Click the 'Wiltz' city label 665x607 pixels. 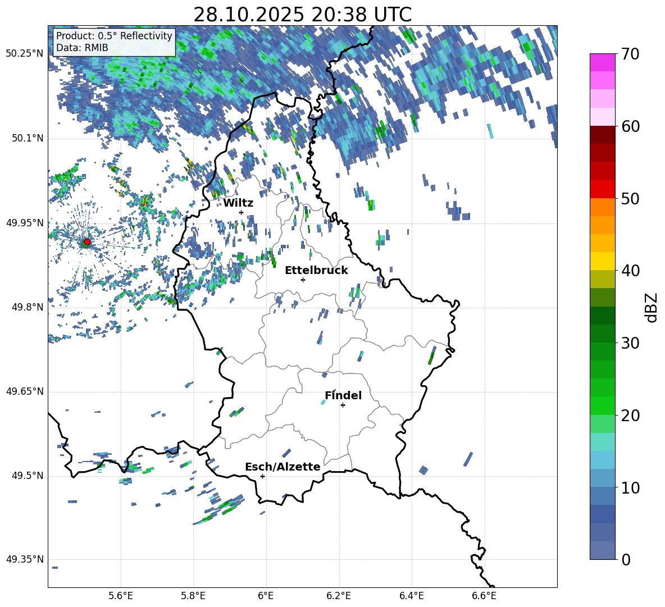coord(238,203)
